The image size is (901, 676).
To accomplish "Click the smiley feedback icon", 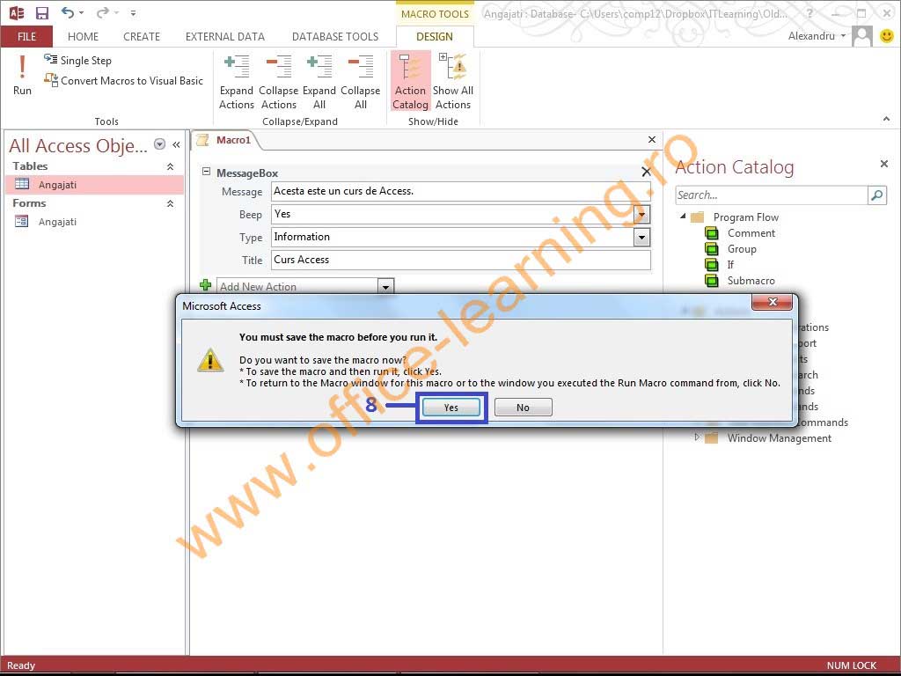I will [x=887, y=36].
